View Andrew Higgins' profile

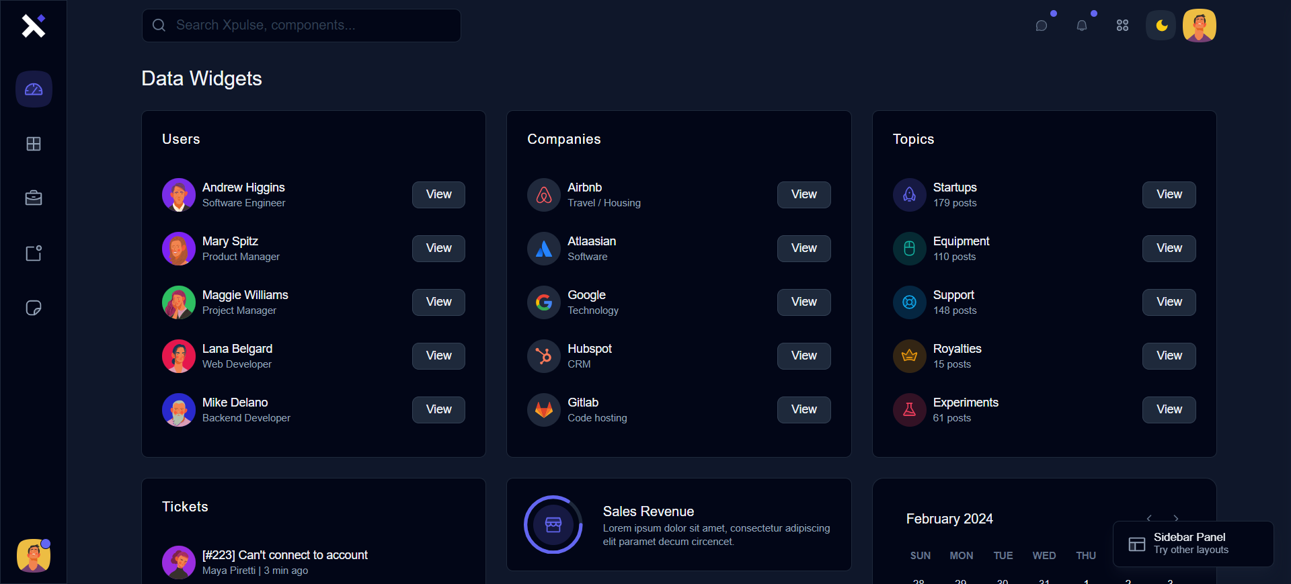click(438, 194)
